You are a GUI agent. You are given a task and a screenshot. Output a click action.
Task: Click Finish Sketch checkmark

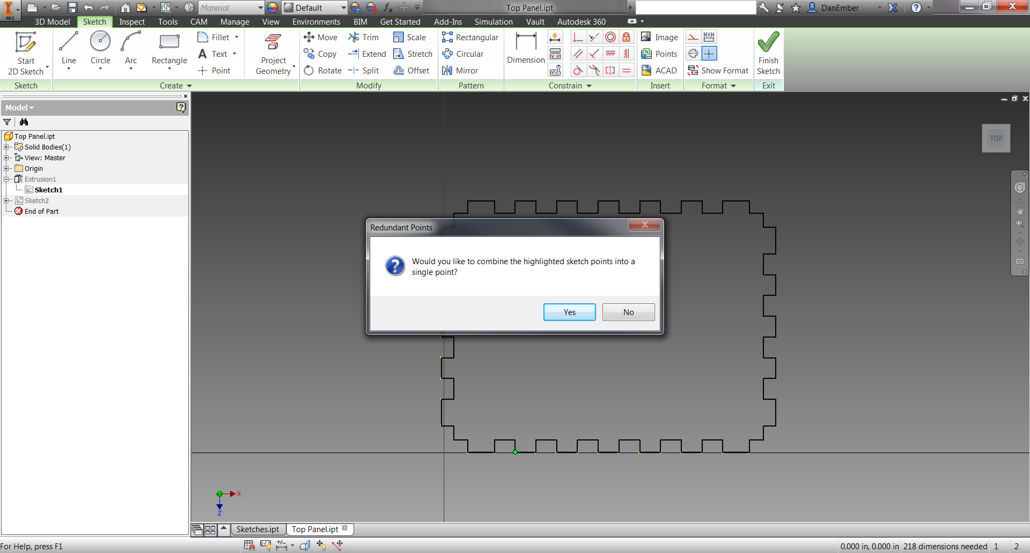click(x=768, y=53)
